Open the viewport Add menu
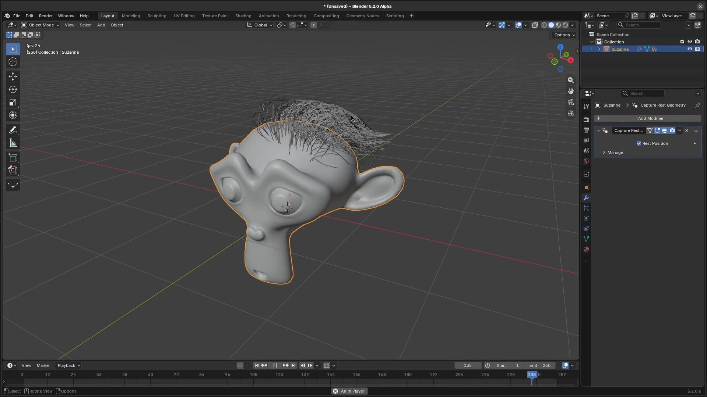This screenshot has height=397, width=707. point(101,25)
